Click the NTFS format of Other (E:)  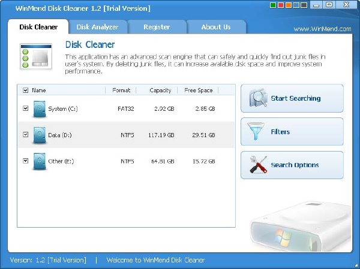tap(127, 161)
